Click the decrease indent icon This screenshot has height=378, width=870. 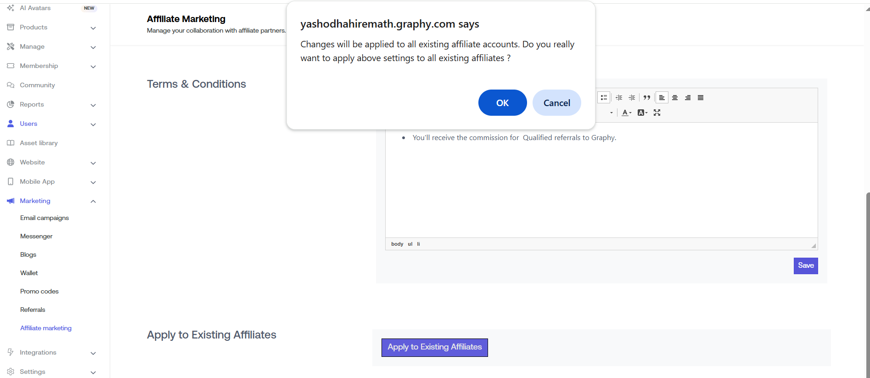pyautogui.click(x=619, y=98)
